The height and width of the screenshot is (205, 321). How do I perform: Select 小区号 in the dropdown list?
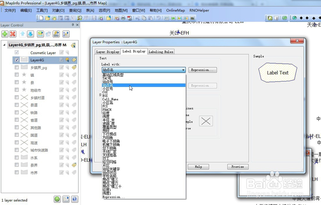coord(144,89)
